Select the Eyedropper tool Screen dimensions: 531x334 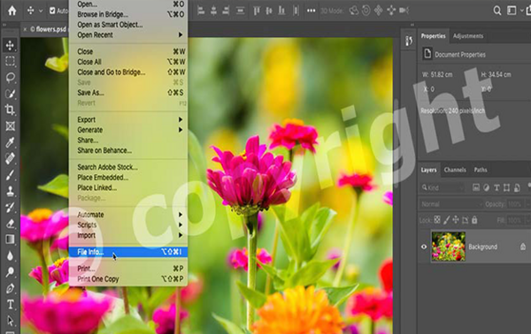pyautogui.click(x=10, y=142)
